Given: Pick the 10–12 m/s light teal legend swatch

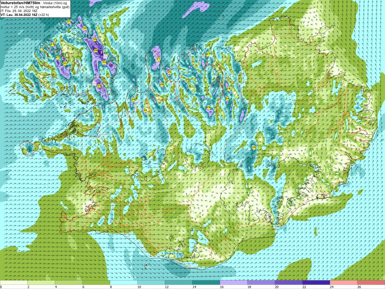Looking at the screenshot, I should [x=151, y=283].
